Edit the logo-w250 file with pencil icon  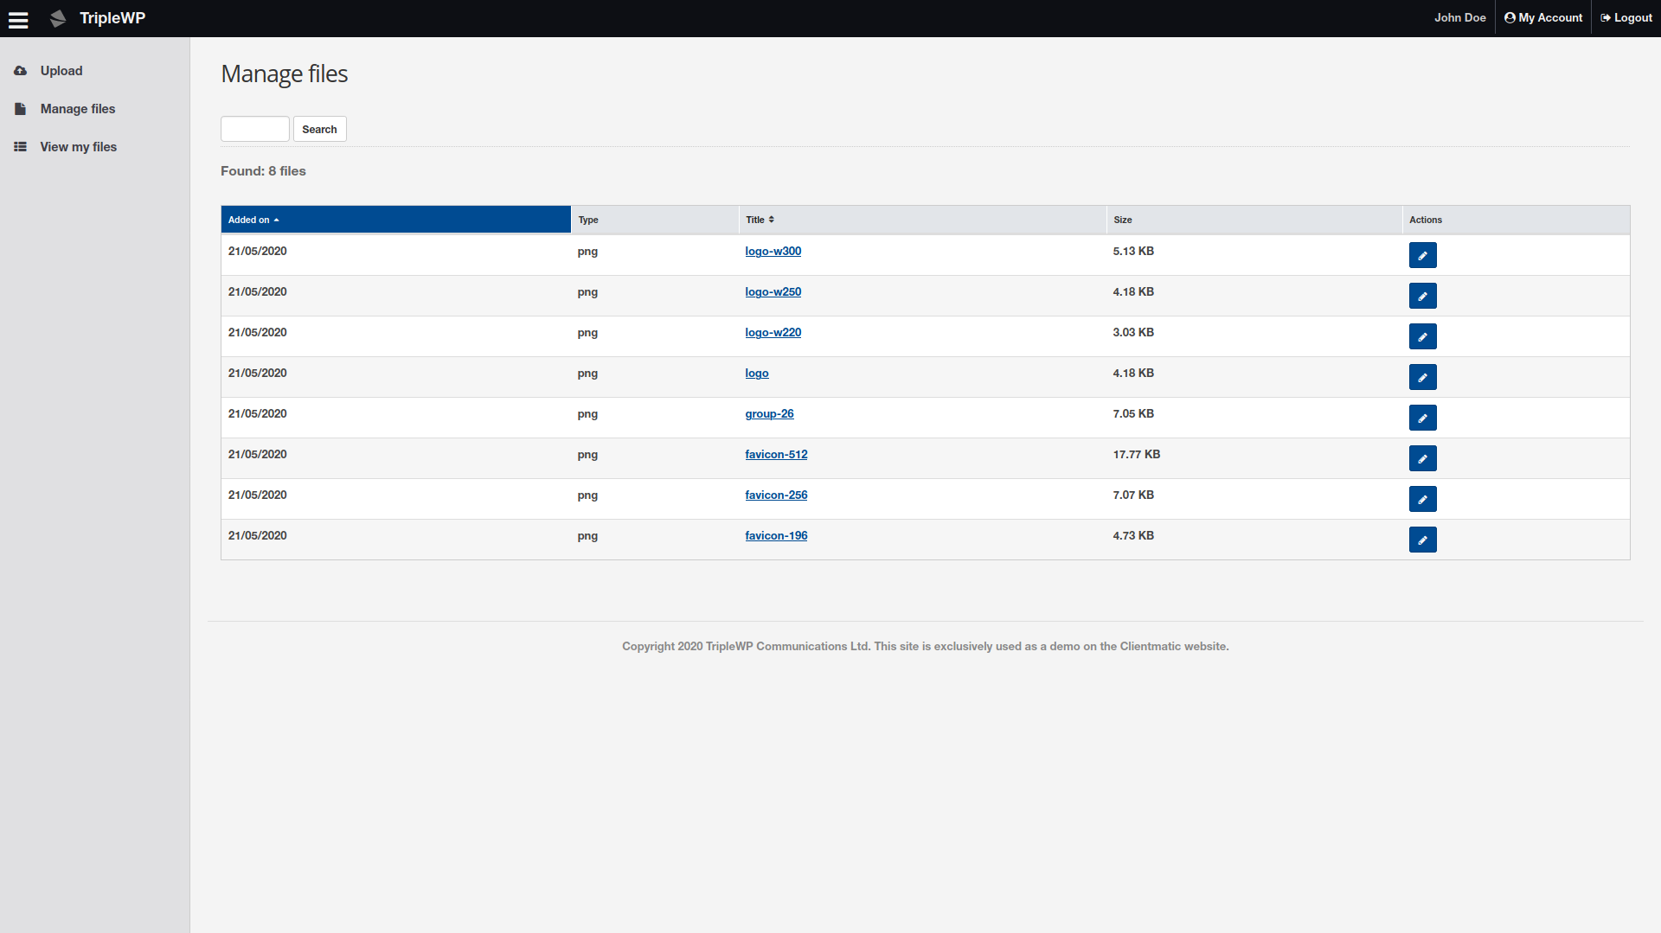tap(1422, 296)
